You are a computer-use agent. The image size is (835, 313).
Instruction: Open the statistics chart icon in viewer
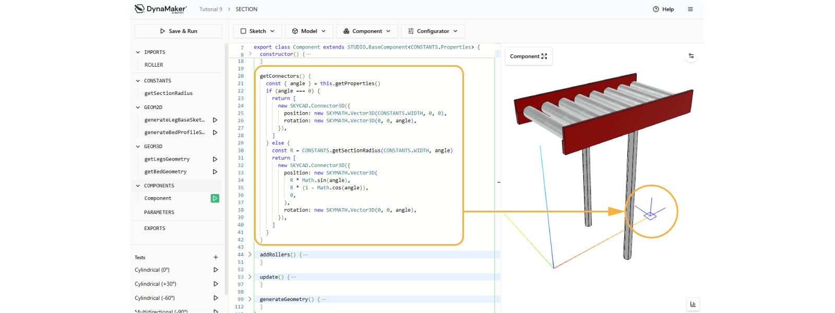[x=693, y=304]
